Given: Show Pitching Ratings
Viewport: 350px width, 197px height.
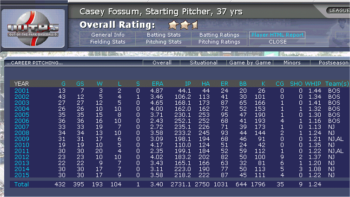Looking at the screenshot, I should (x=219, y=42).
